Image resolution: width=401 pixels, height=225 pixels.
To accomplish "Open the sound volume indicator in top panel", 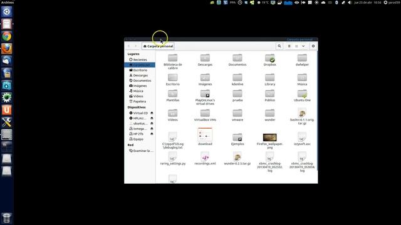I will 350,2.
